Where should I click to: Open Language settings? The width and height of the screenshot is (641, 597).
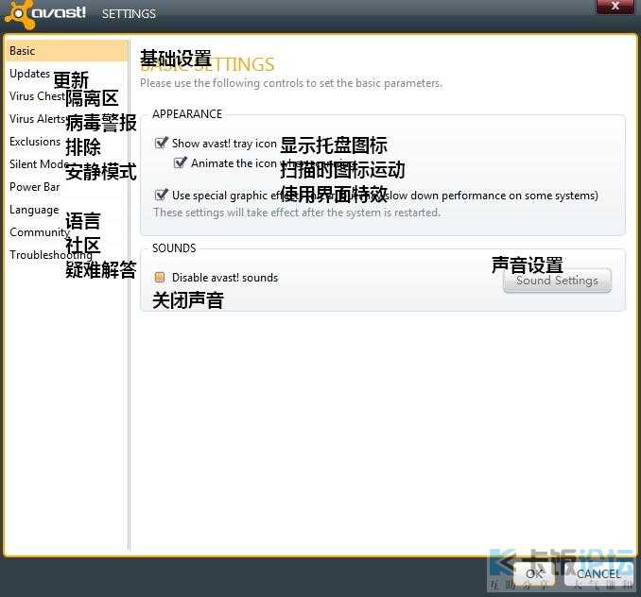(x=34, y=210)
